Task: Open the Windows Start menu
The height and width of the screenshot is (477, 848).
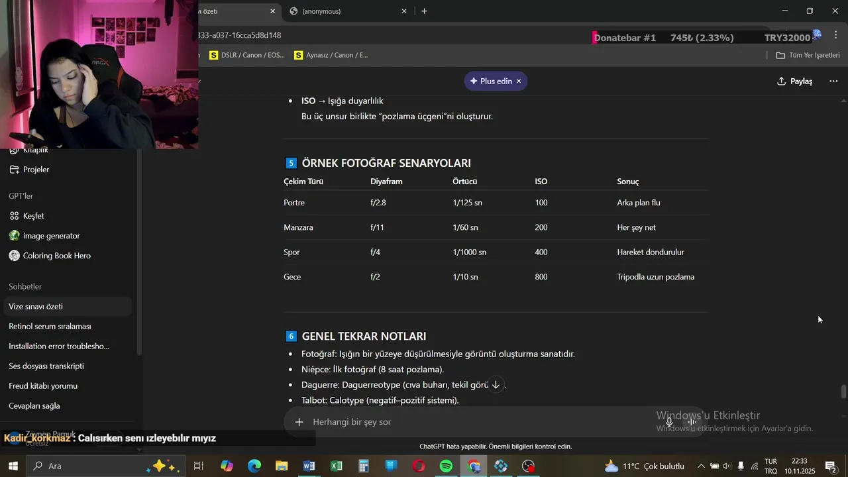Action: [x=13, y=466]
